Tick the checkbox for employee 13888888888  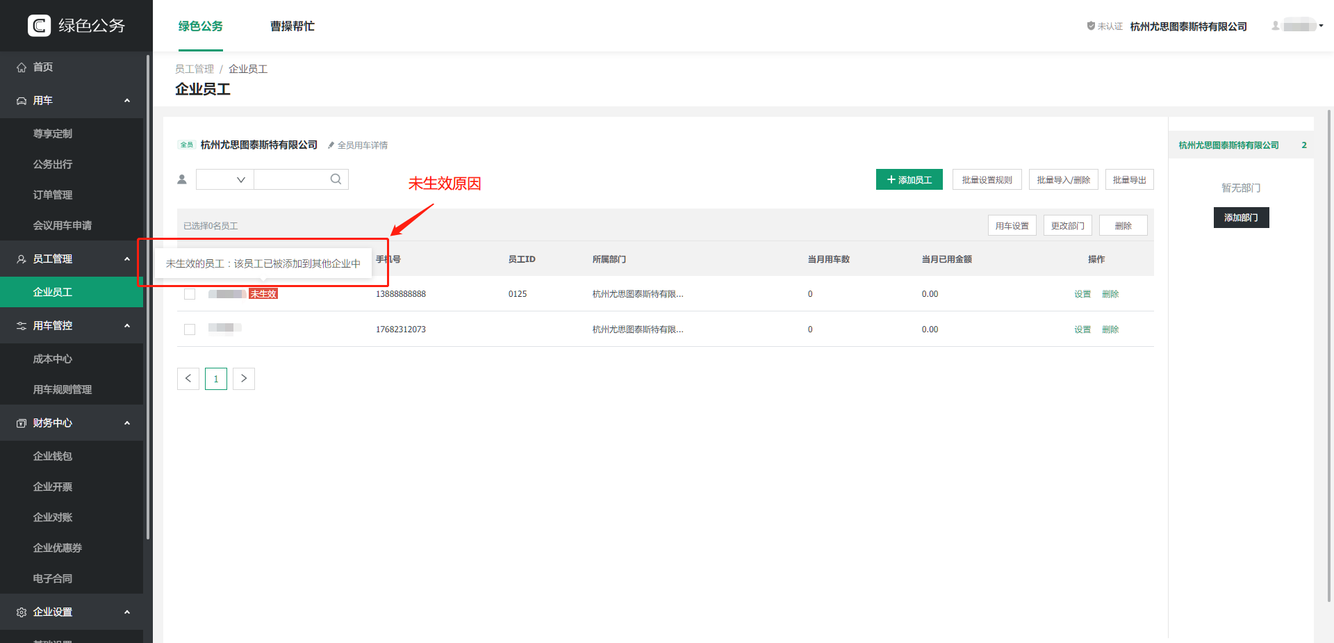tap(190, 294)
